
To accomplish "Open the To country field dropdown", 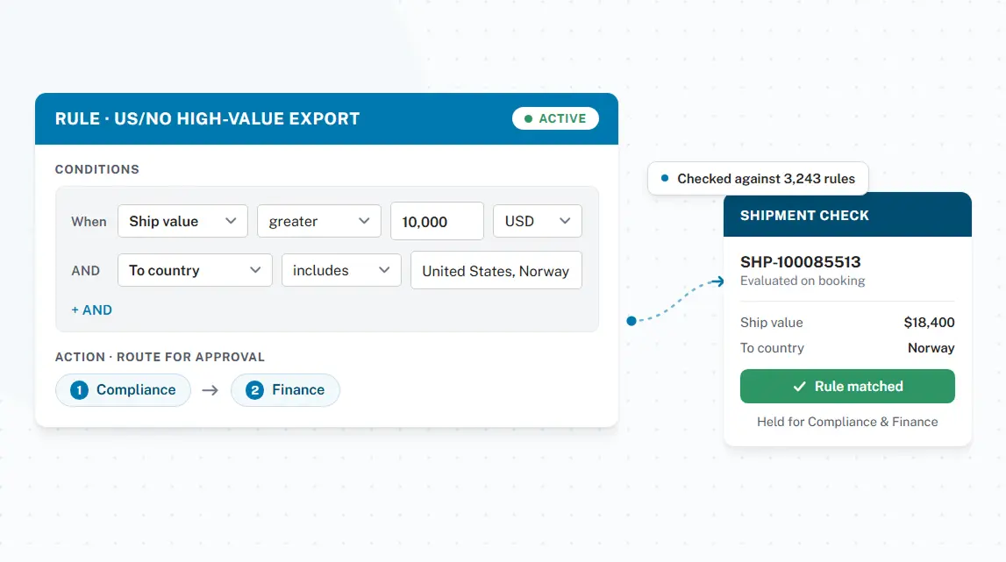I will tap(195, 270).
